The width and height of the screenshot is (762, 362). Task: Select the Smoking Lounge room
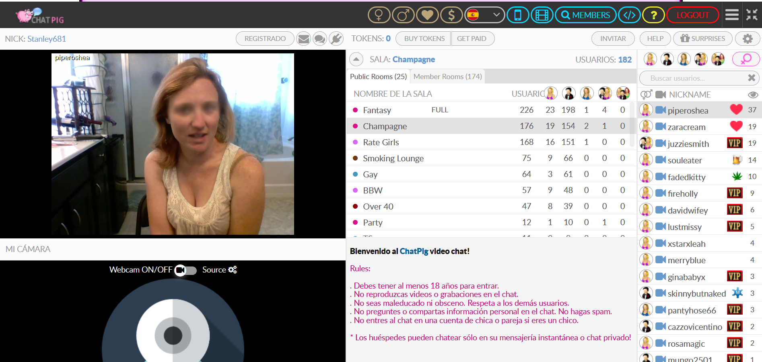pos(492,158)
